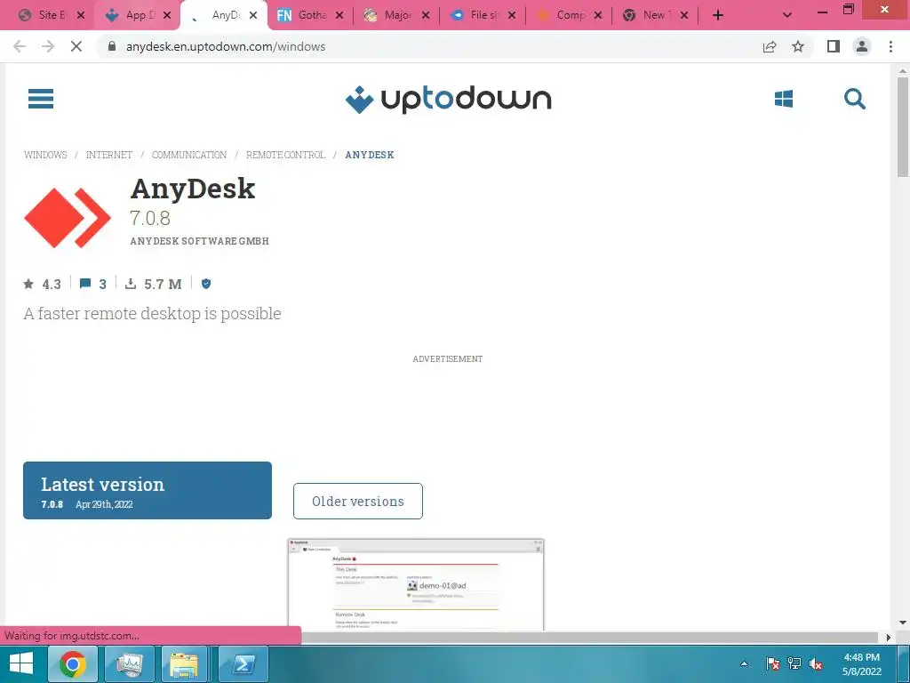This screenshot has height=683, width=910.
Task: Click the AnyDesk red logo
Action: pos(68,218)
